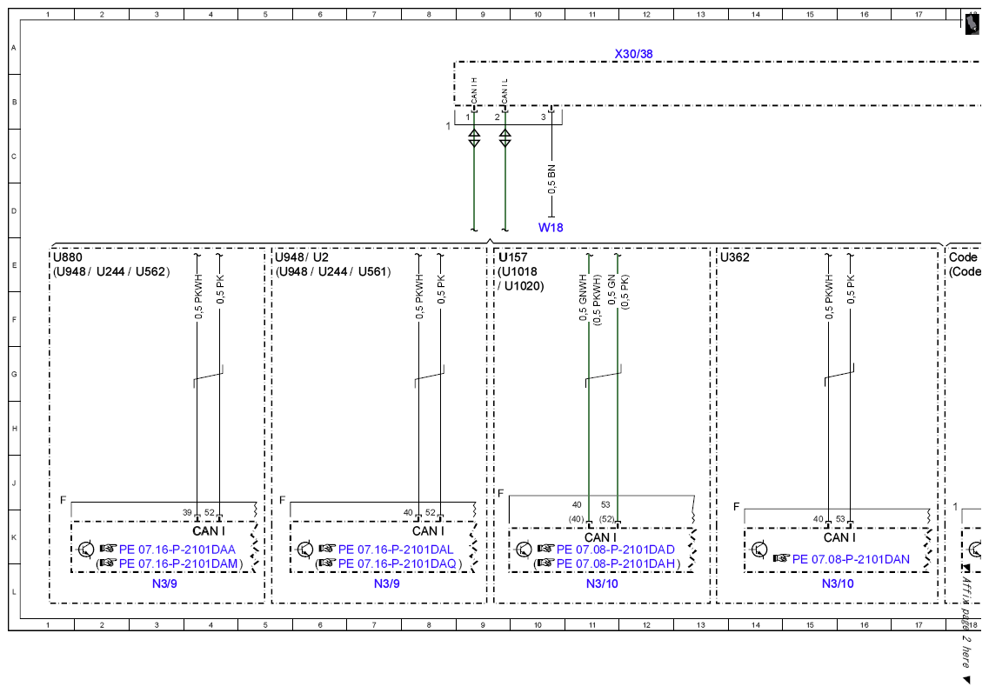Click the connector symbol on the CAN I L wire
989x693 pixels.
click(505, 137)
